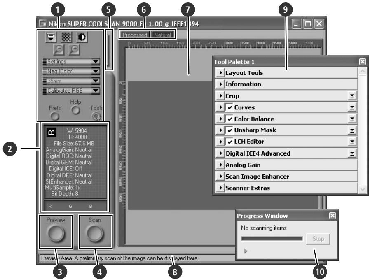Screen dimensions: 370x279
Task: Click the "AnalogGain: Neutral" info line
Action: 69,150
